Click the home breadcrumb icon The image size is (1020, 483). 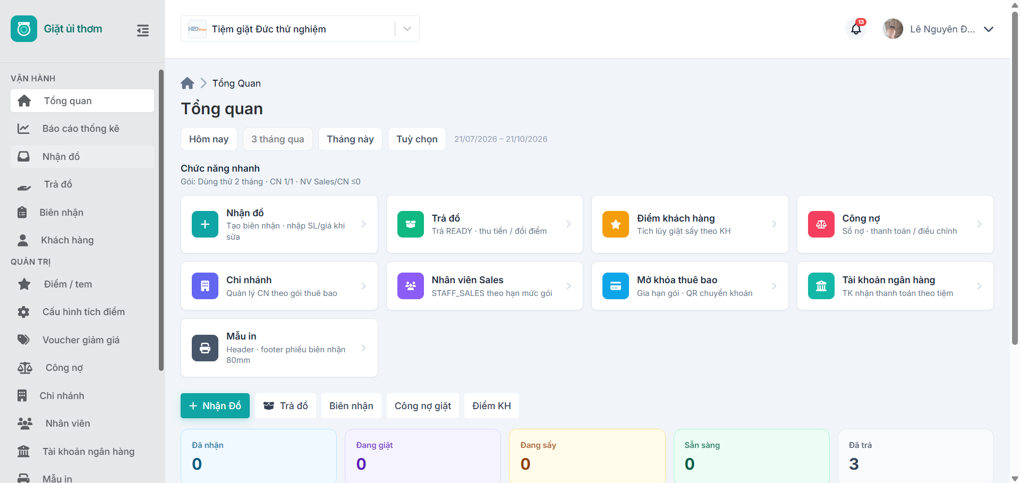pos(187,83)
